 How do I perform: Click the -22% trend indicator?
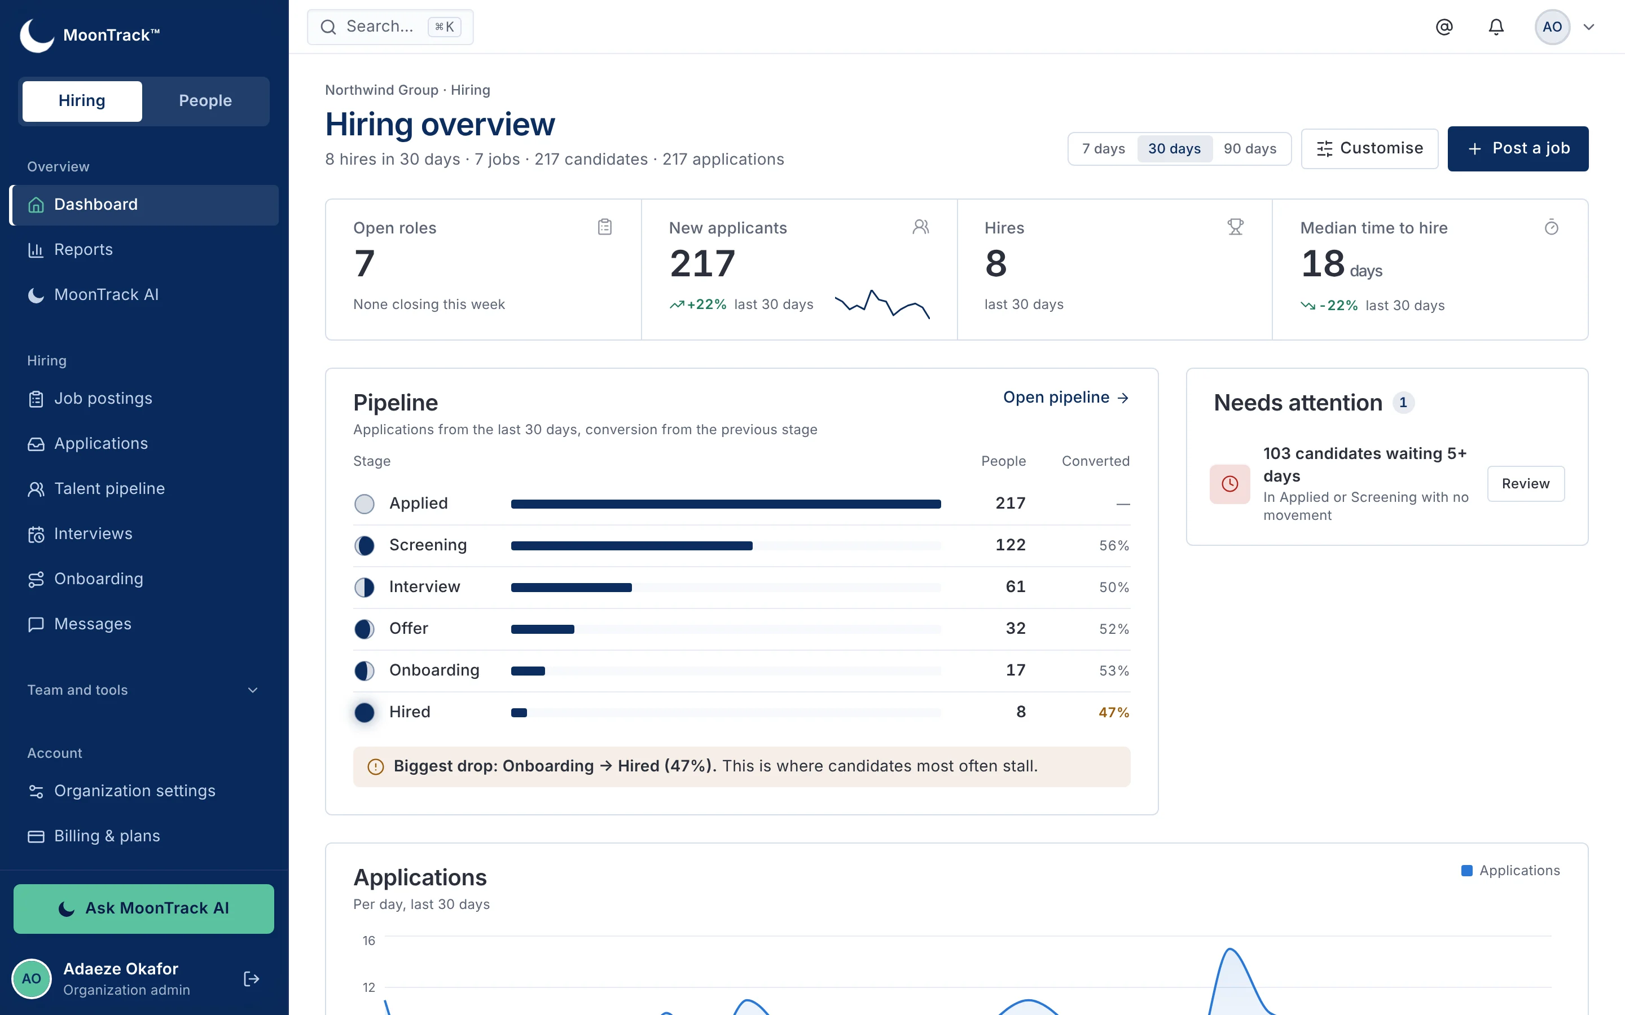(1329, 306)
